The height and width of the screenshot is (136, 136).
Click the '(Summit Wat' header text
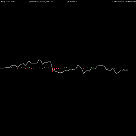click(72, 2)
